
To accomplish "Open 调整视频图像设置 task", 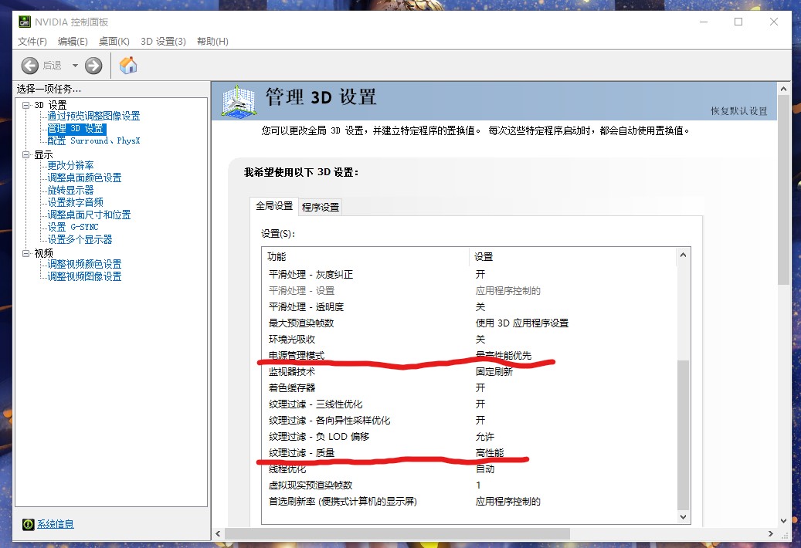I will click(84, 276).
